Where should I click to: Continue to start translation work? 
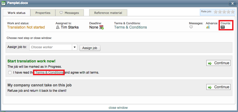[x=219, y=63]
